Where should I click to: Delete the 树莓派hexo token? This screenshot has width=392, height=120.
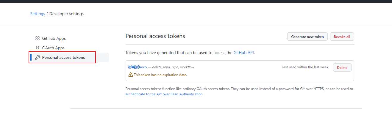(x=342, y=67)
